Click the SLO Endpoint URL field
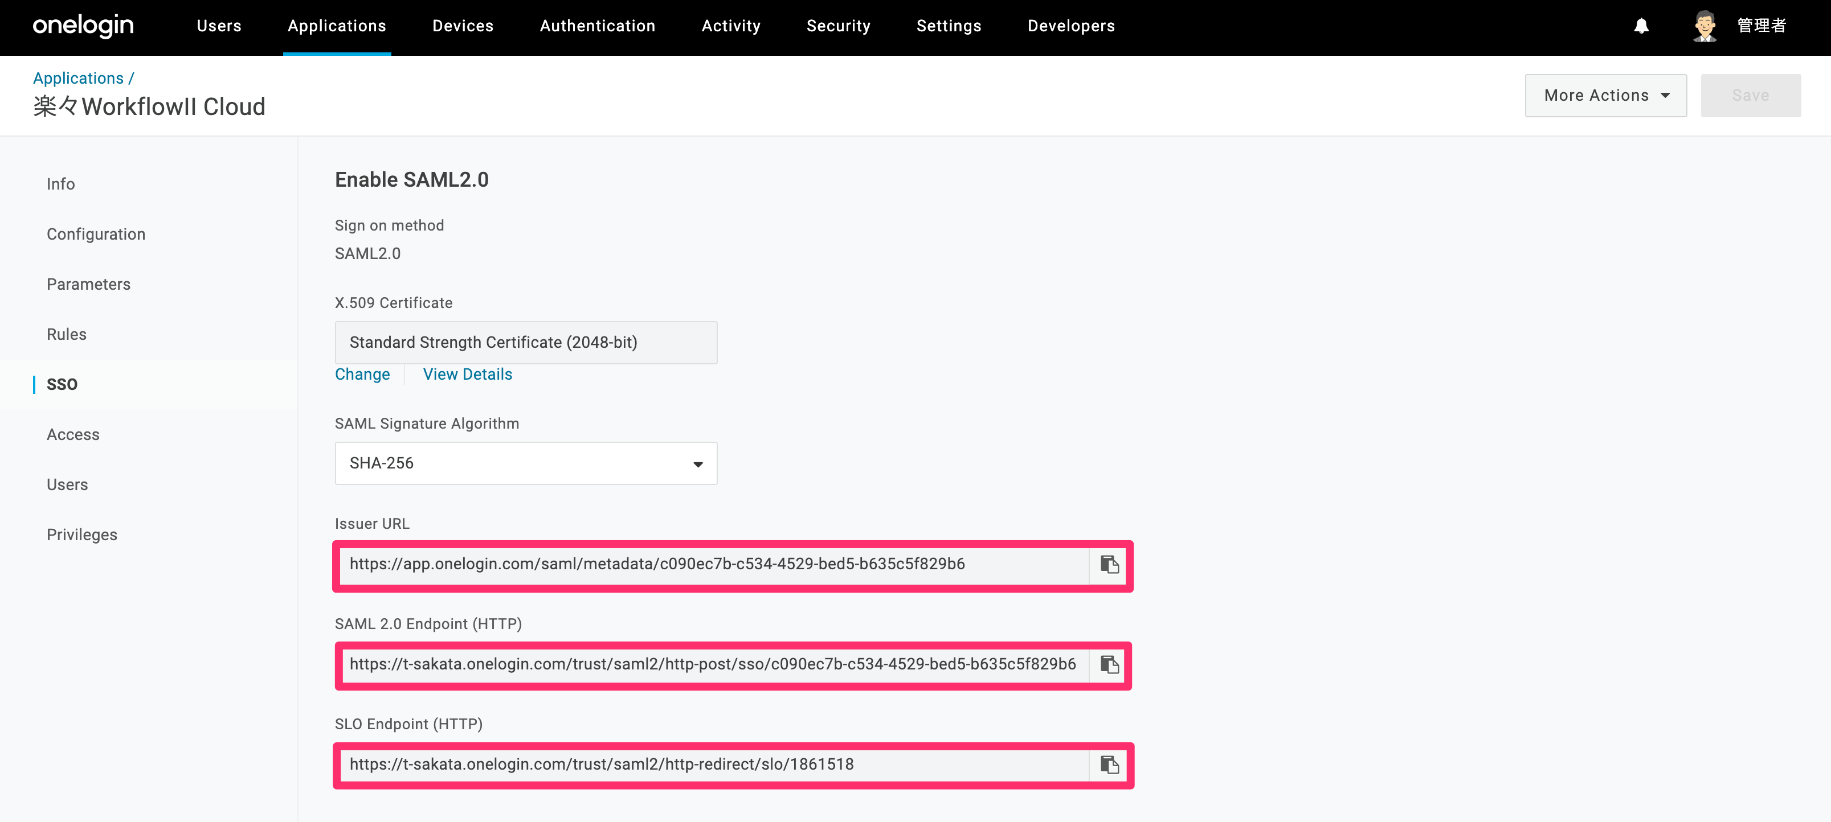Screen dimensions: 1831x822 click(x=714, y=765)
